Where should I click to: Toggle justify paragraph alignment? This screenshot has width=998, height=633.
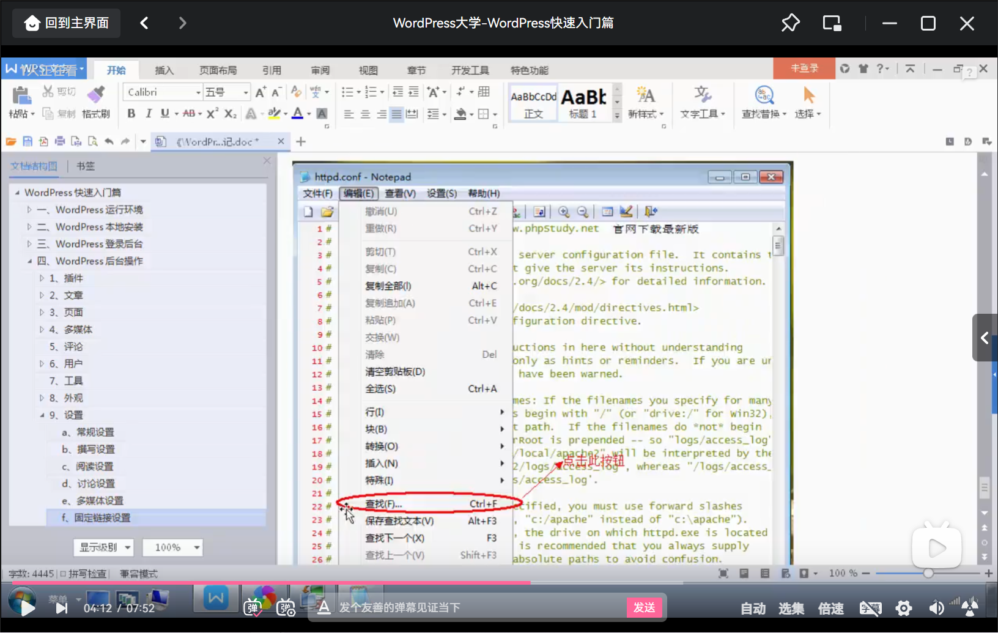[x=396, y=114]
